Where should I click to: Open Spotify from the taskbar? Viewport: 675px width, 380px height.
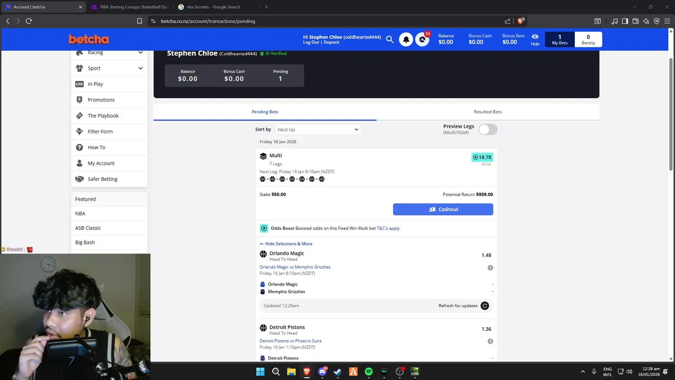pyautogui.click(x=369, y=372)
